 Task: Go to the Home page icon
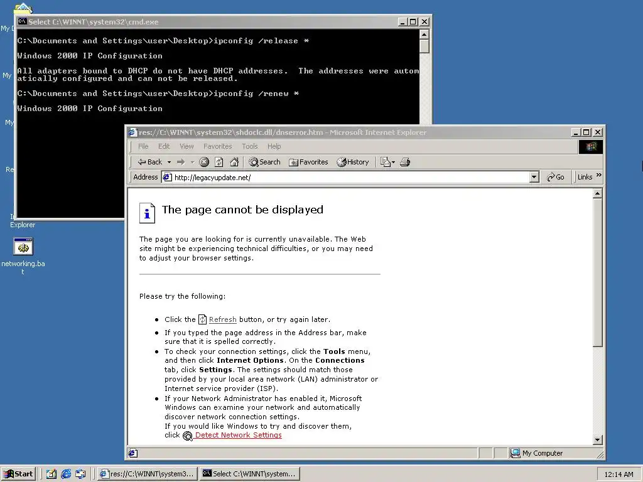[234, 162]
